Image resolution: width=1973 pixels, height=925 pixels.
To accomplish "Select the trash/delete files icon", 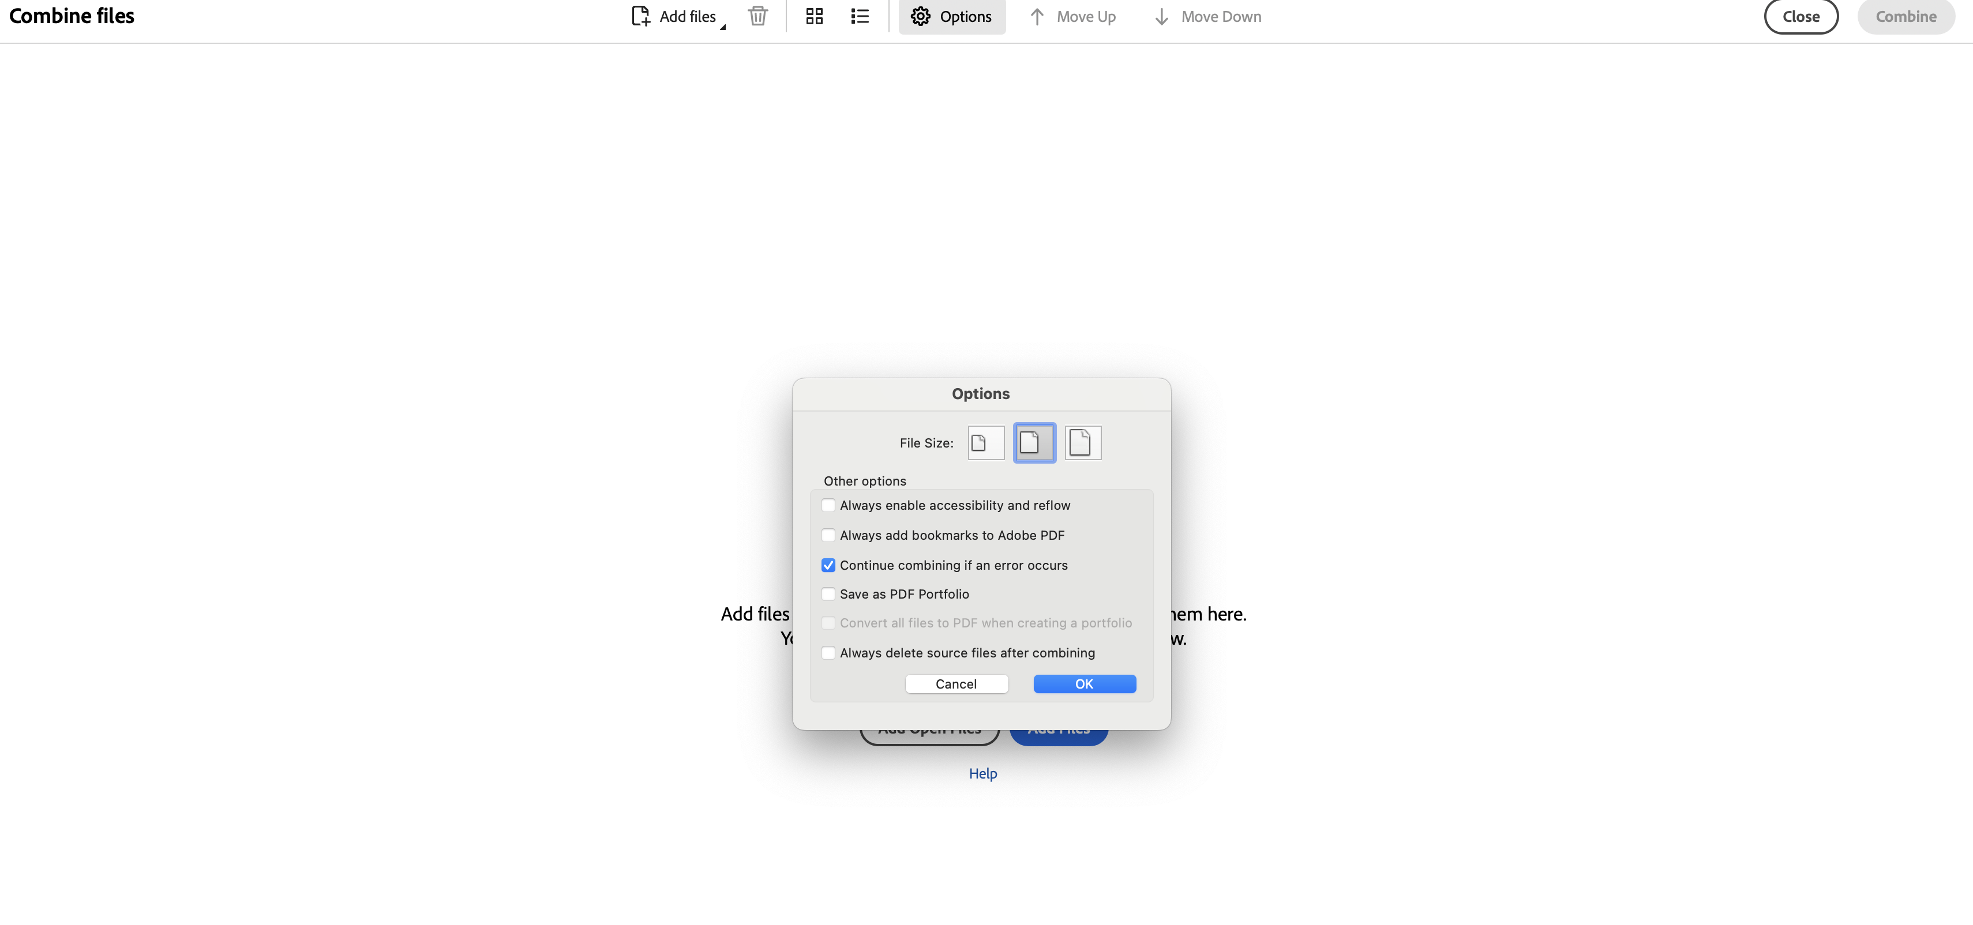I will click(757, 16).
